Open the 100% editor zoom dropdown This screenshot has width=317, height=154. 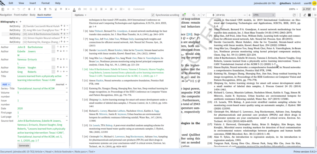click(x=293, y=9)
